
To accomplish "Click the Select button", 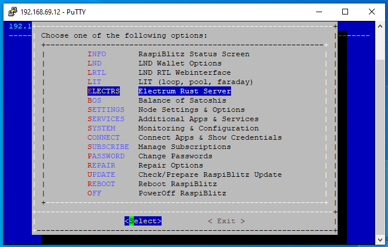I will click(x=143, y=221).
